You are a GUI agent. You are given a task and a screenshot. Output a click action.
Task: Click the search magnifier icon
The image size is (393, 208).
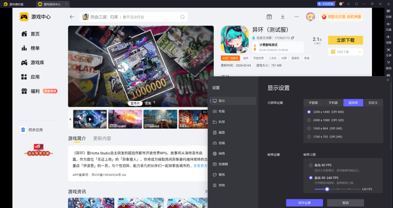[183, 17]
